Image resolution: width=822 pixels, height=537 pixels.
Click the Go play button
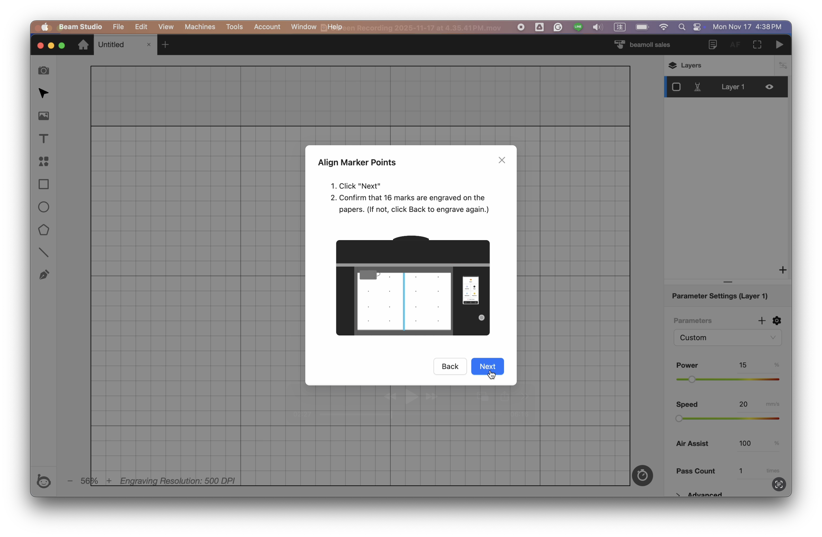pyautogui.click(x=779, y=45)
